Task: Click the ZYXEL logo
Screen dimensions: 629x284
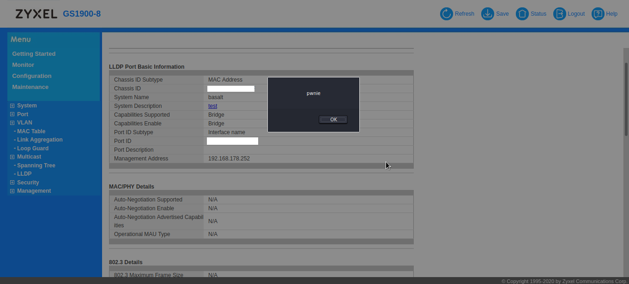Action: pos(36,14)
